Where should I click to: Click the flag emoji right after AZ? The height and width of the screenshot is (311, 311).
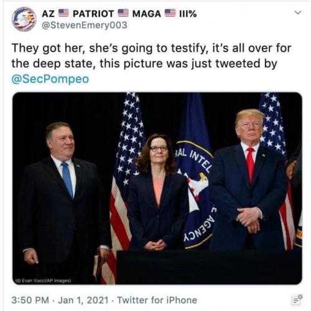pos(63,13)
